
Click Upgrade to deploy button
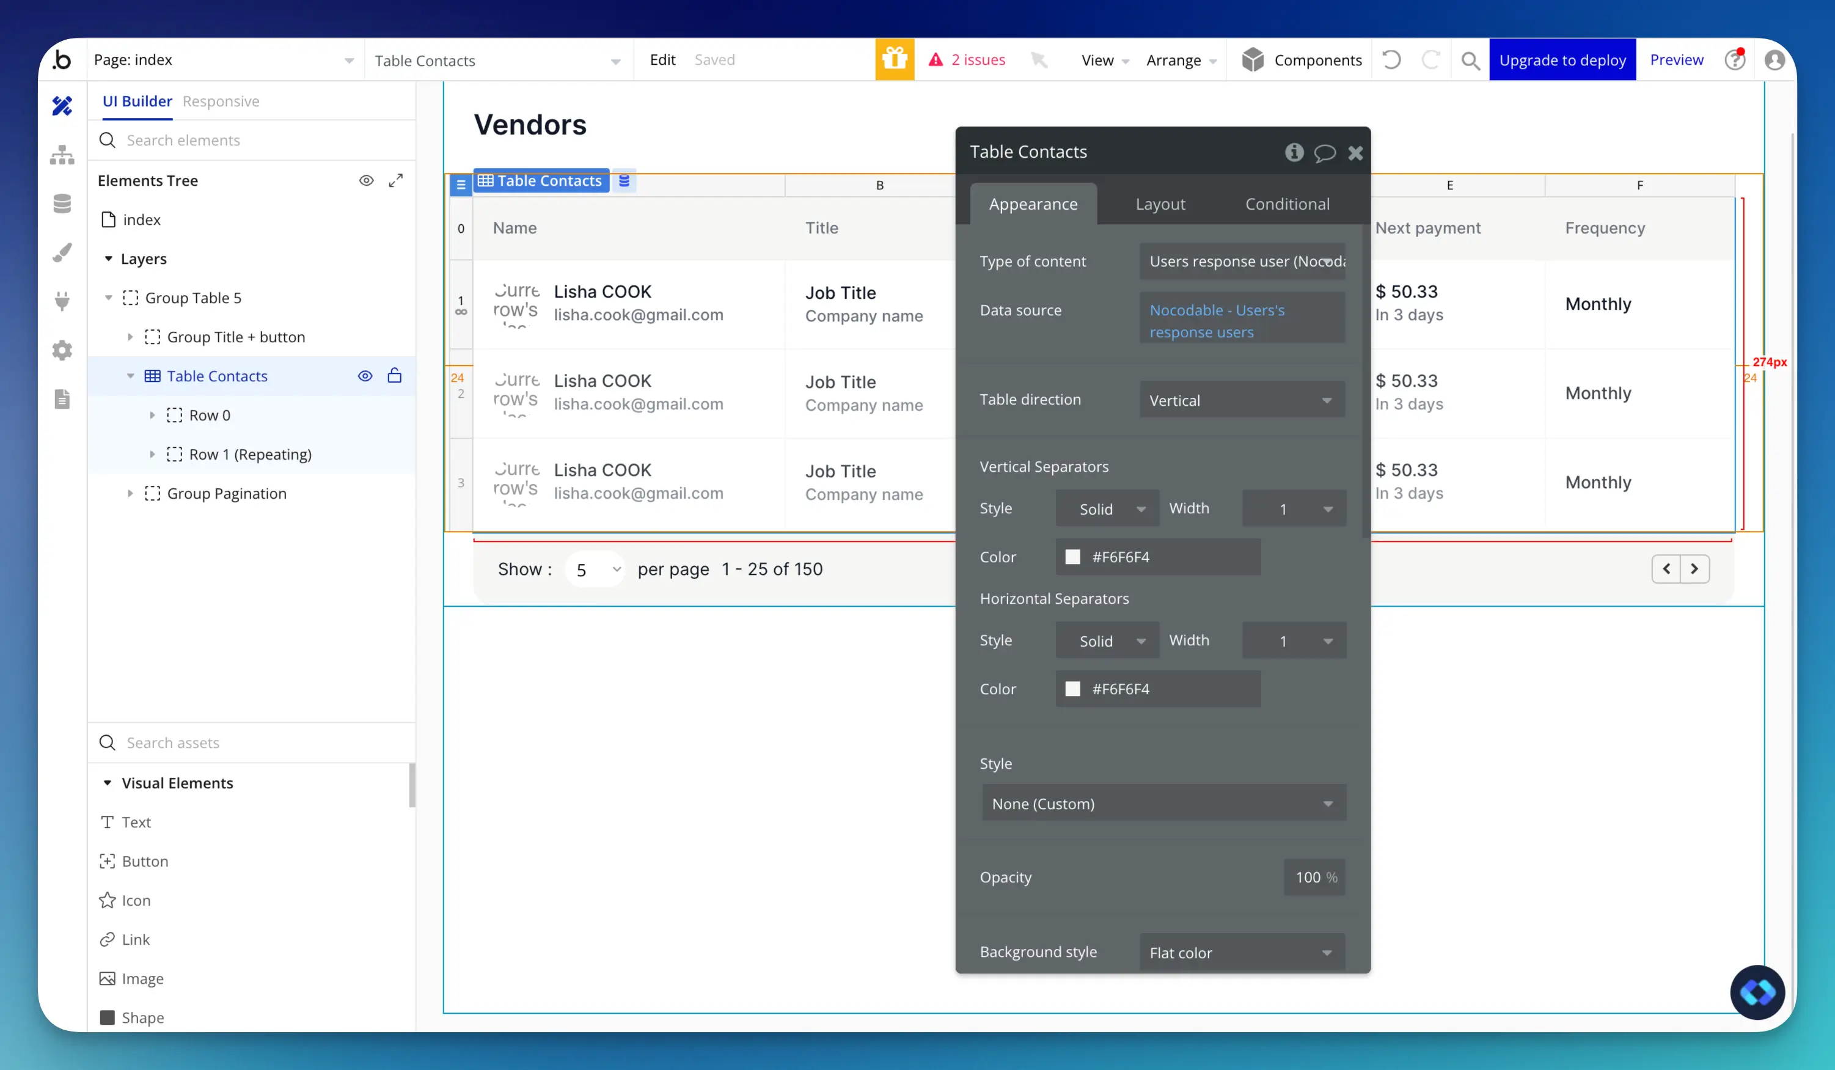pos(1562,60)
